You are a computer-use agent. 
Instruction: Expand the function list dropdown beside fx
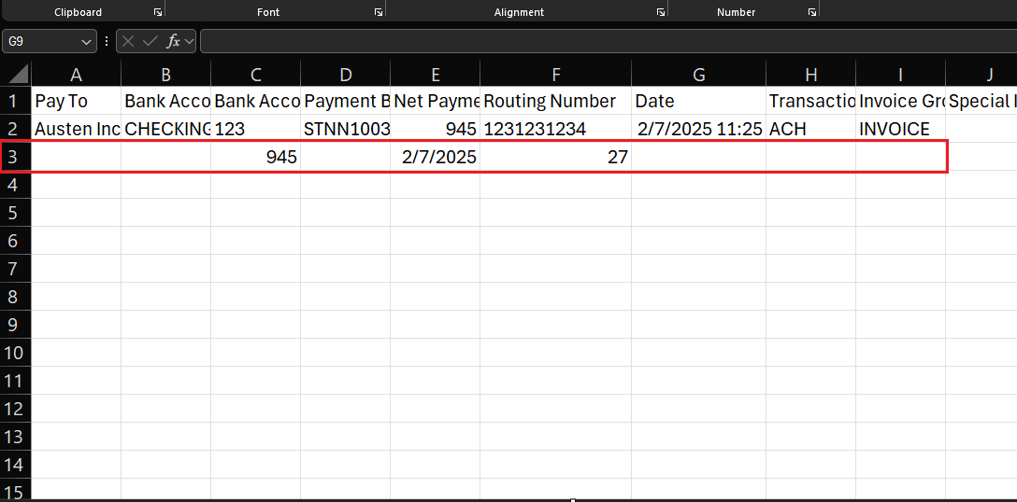tap(189, 41)
